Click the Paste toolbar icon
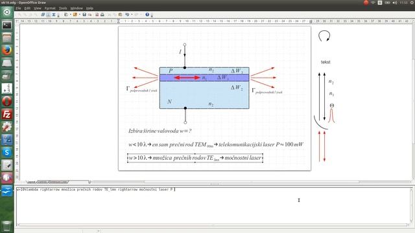The height and width of the screenshot is (233, 415). pyautogui.click(x=120, y=14)
